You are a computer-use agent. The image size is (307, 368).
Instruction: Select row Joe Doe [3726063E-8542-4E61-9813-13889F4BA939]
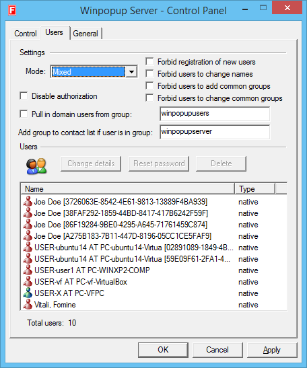point(154,202)
